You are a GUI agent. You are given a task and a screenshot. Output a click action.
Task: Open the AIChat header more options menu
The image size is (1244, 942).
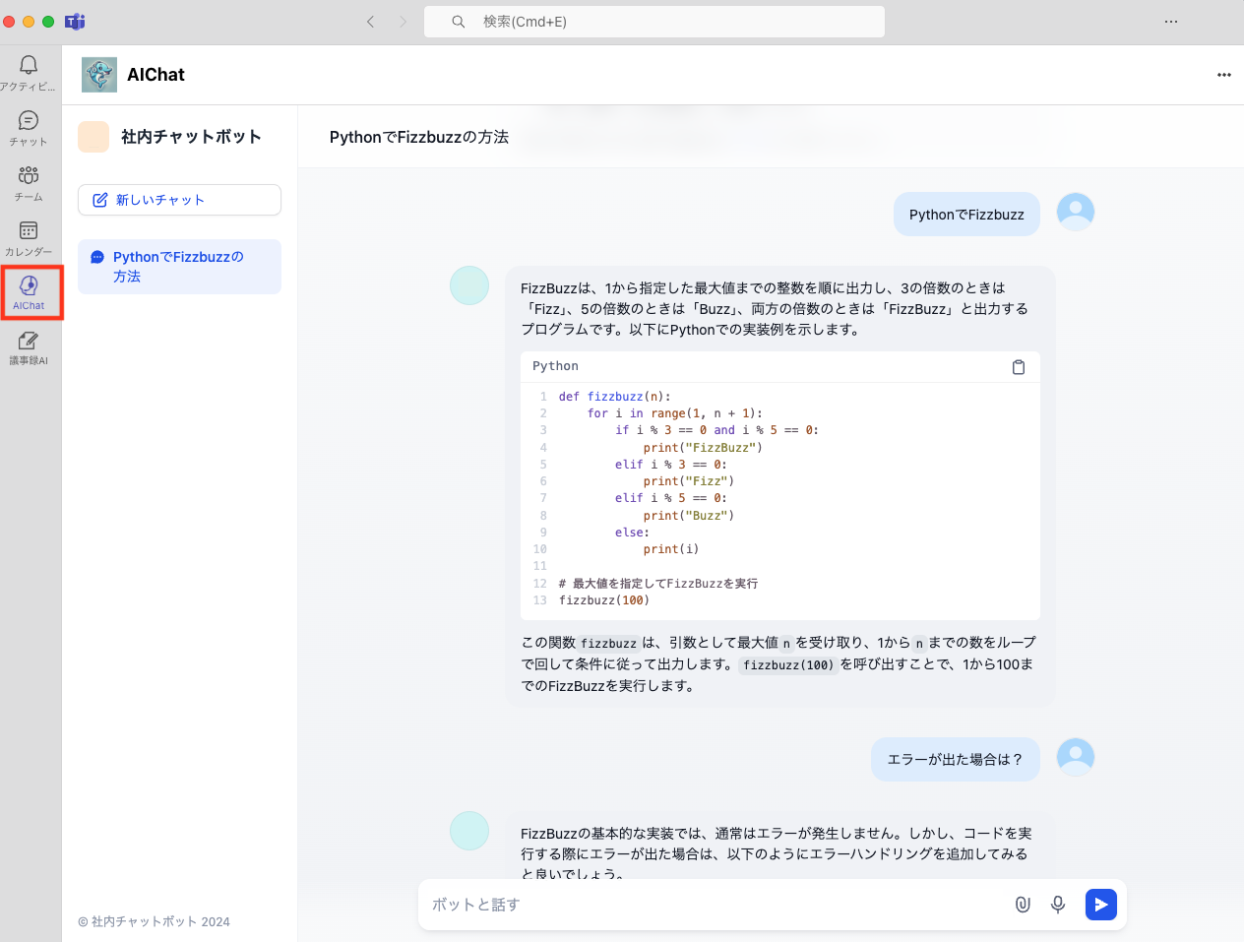1224,75
